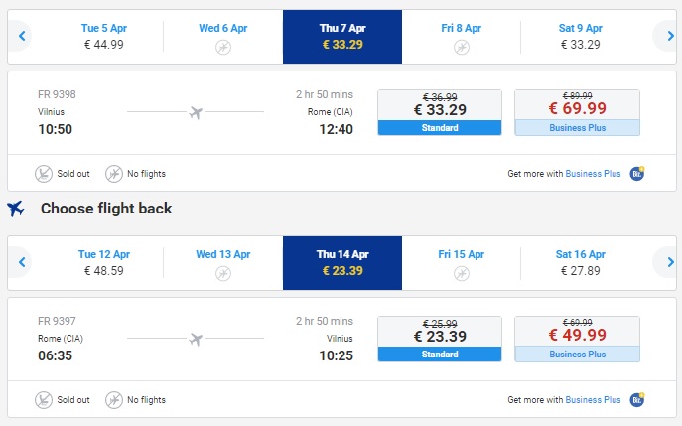Screen dimensions: 682x426
Task: Select Sat 16 Apr at € 27.89
Action: tap(580, 263)
